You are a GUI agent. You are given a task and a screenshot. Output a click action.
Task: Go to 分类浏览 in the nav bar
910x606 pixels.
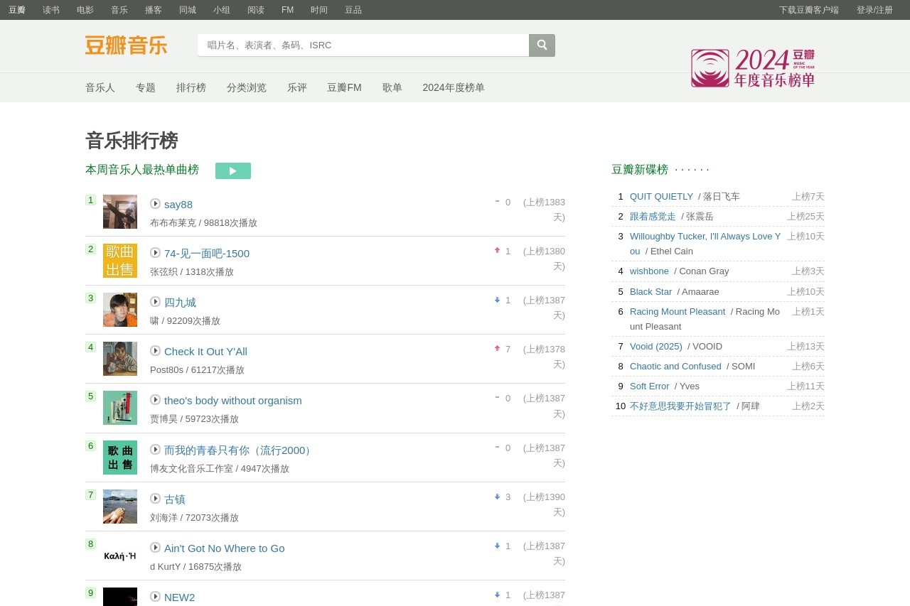tap(247, 87)
